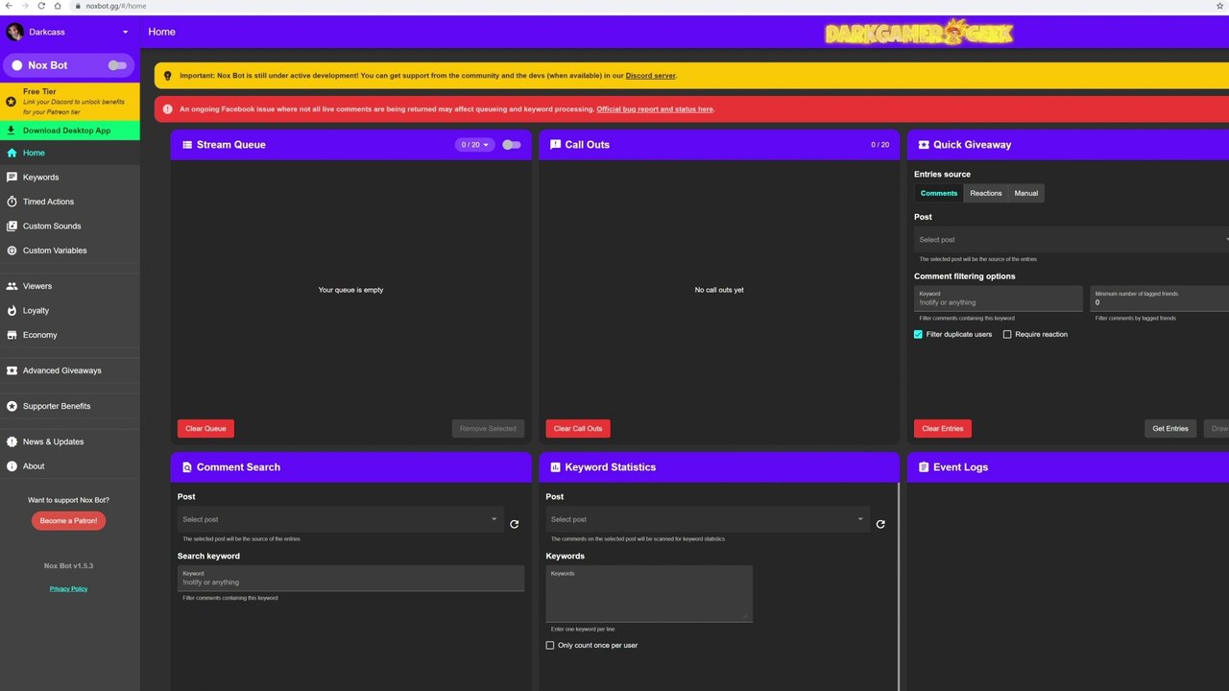Open Home in the sidebar menu
The height and width of the screenshot is (691, 1229).
69,153
